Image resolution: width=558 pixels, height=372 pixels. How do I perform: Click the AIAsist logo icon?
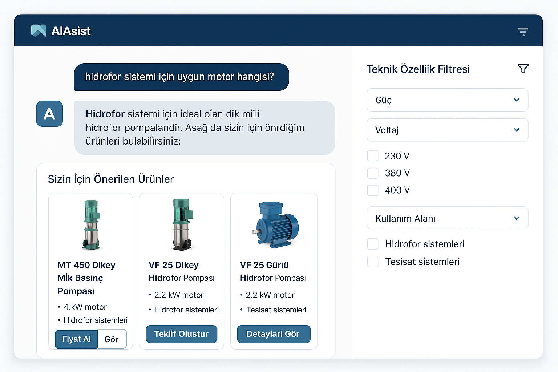[x=39, y=31]
